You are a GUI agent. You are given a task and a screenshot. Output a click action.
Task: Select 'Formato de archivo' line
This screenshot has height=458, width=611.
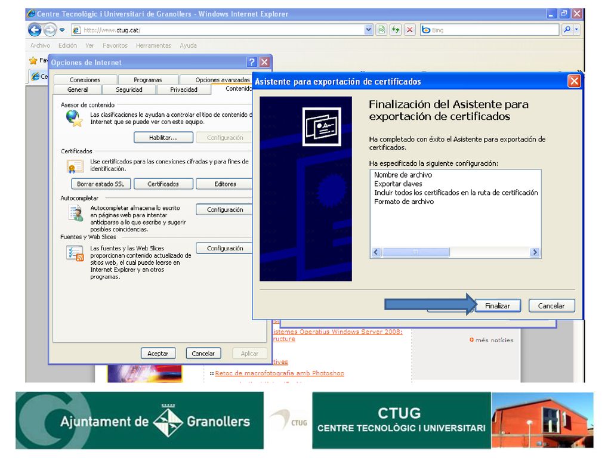pos(404,202)
